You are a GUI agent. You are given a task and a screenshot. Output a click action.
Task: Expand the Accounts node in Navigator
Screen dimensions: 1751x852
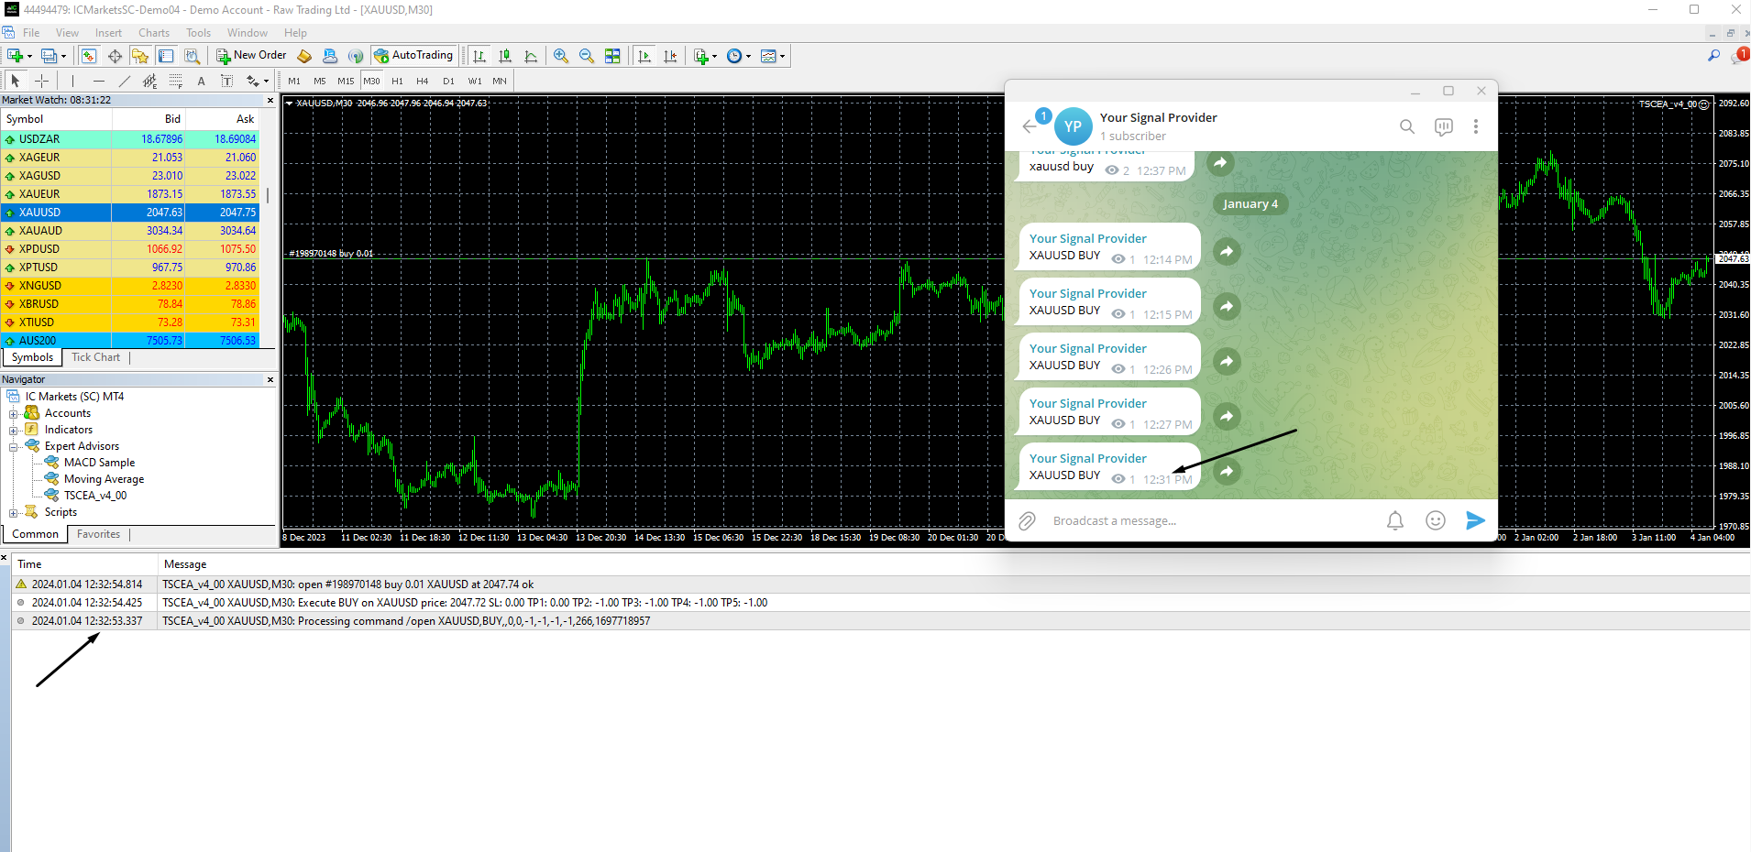tap(15, 412)
